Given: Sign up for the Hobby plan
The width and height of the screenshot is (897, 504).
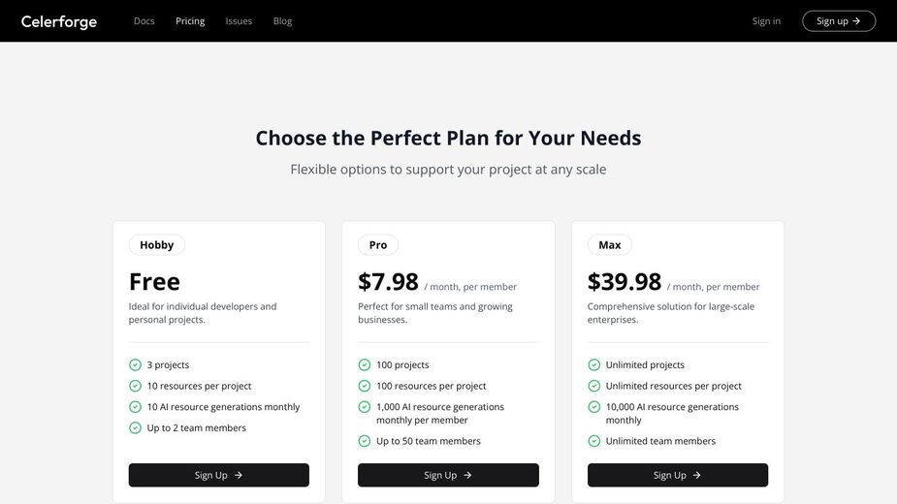Looking at the screenshot, I should [218, 475].
